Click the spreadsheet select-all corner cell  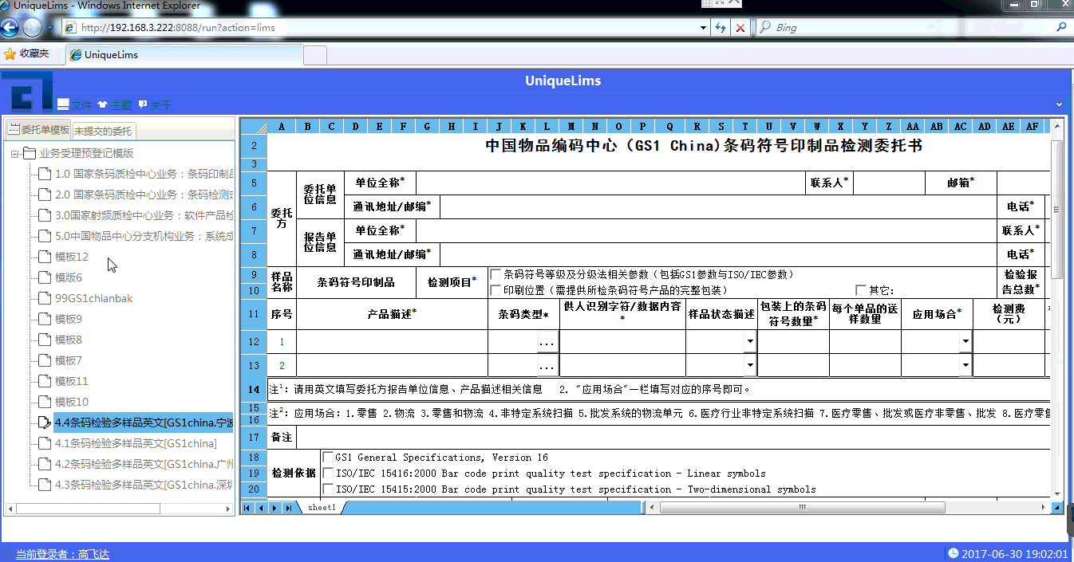click(254, 126)
